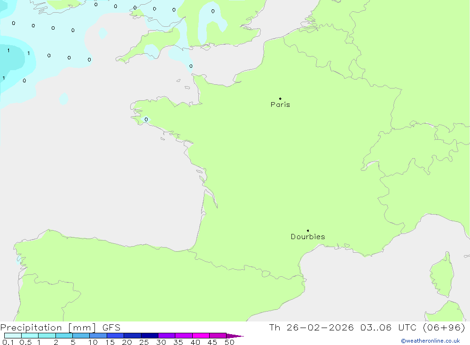Click the 35–40 mm violet legend swatch
This screenshot has width=470, height=345.
pos(184,336)
